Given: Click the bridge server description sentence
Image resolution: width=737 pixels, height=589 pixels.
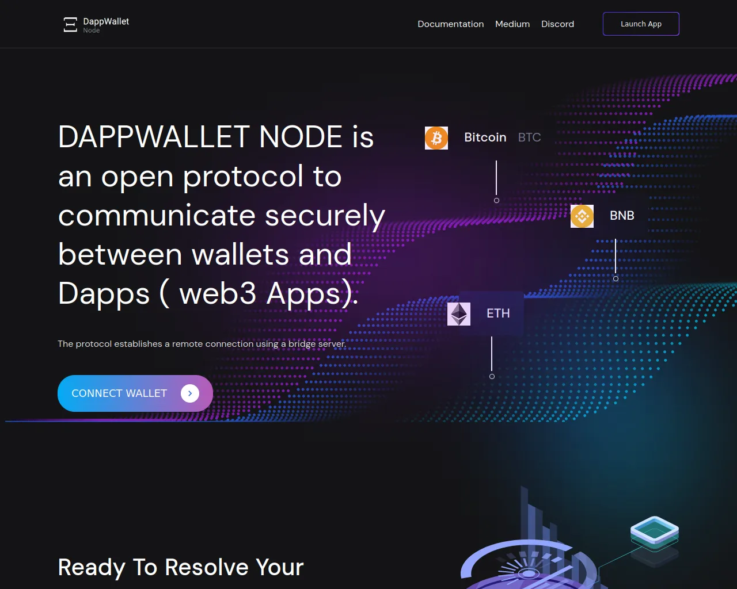Looking at the screenshot, I should click(x=202, y=344).
